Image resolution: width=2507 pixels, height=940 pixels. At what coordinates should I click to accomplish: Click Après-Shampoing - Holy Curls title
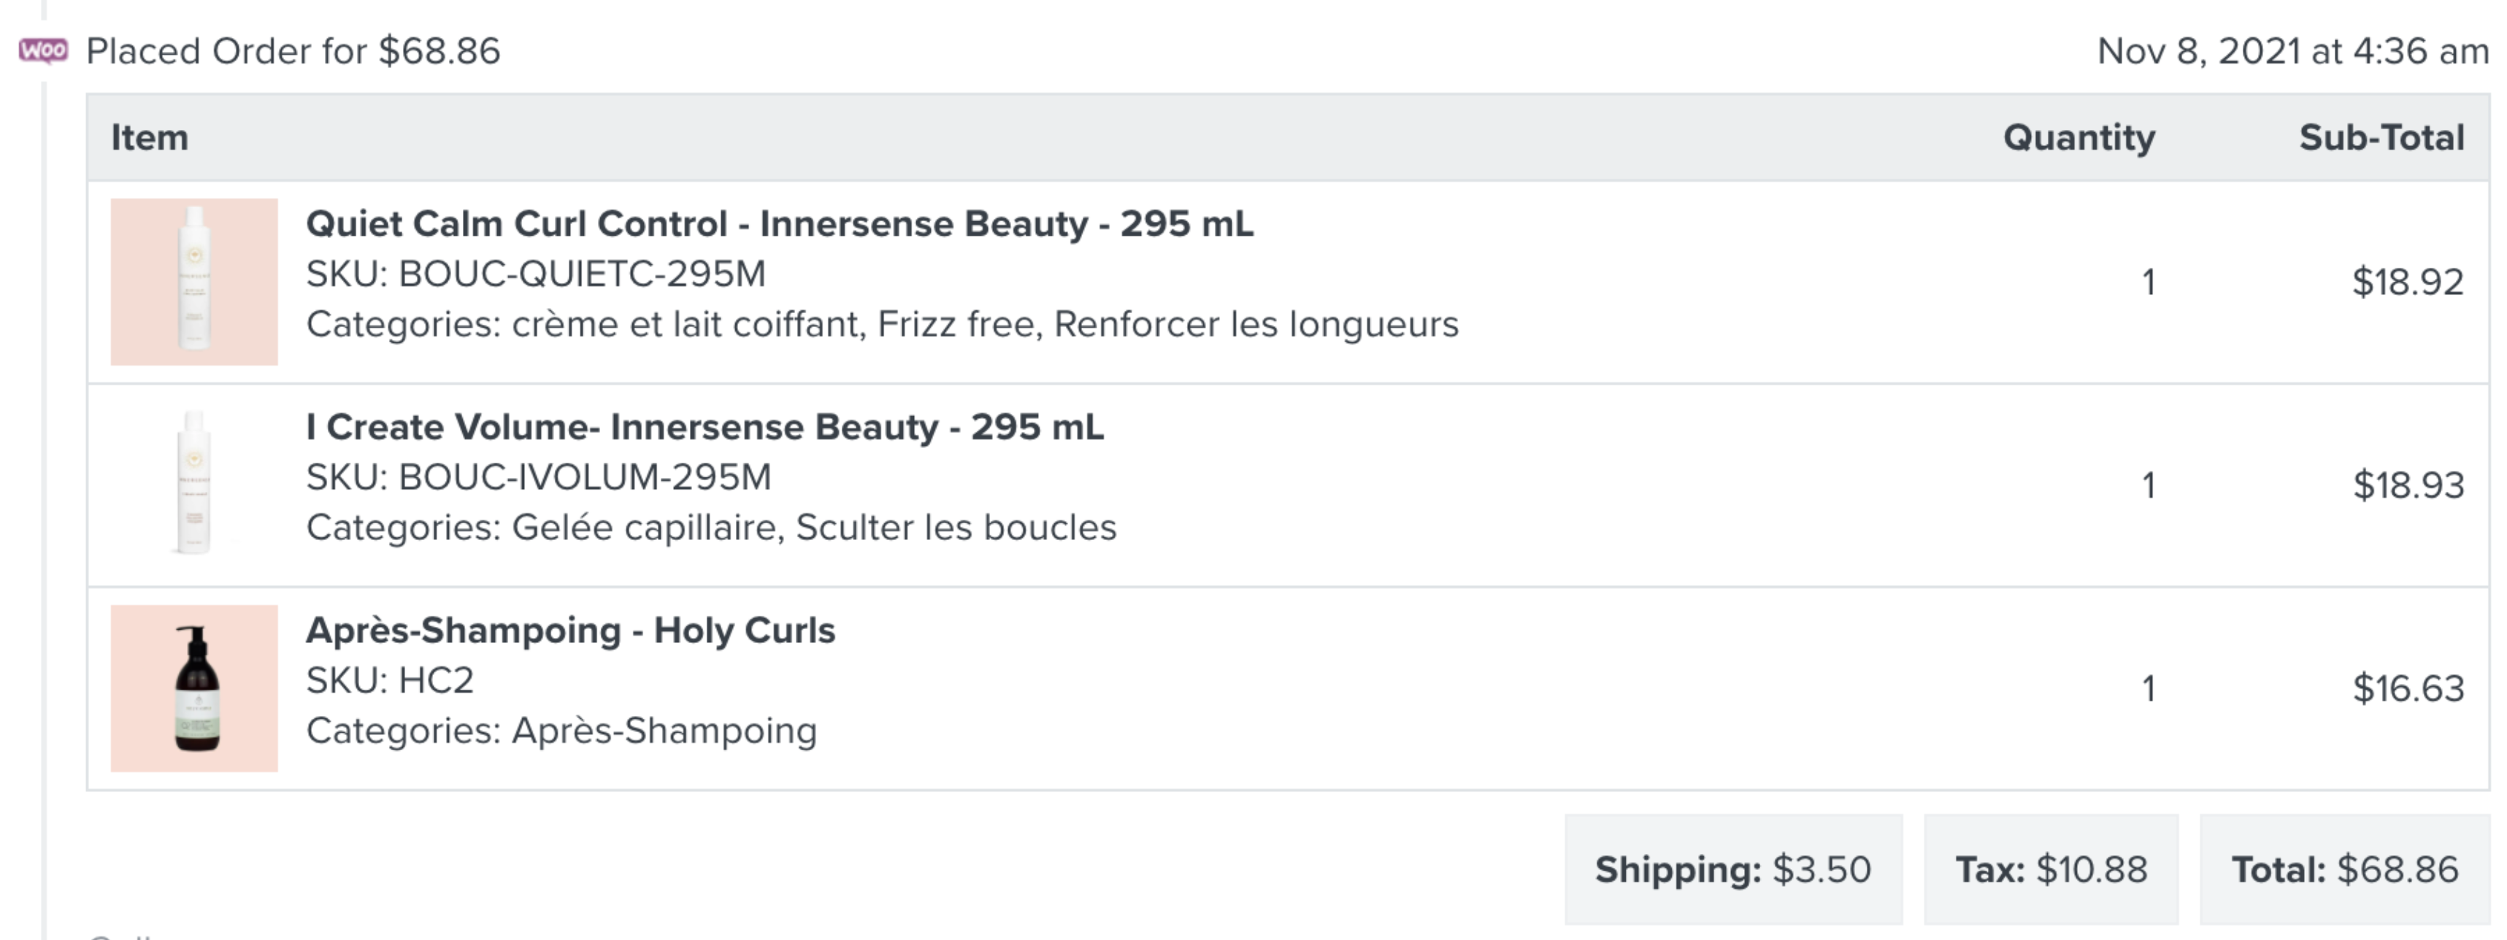570,631
